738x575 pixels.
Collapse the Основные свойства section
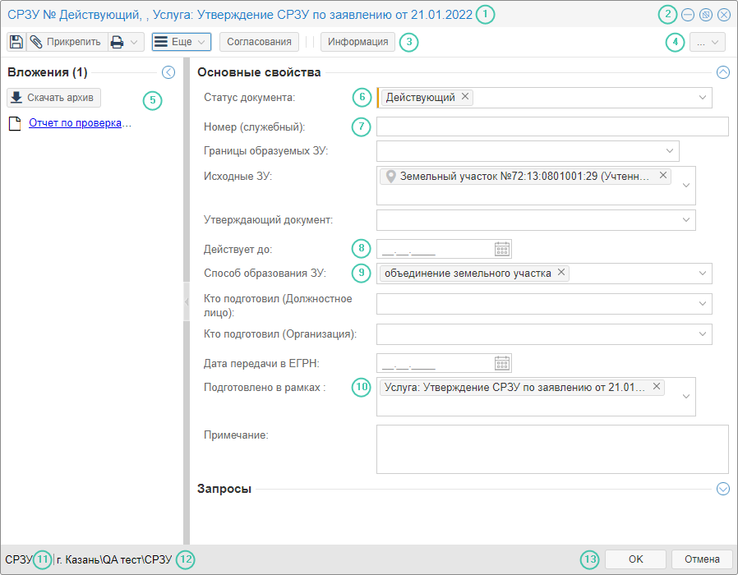point(723,72)
